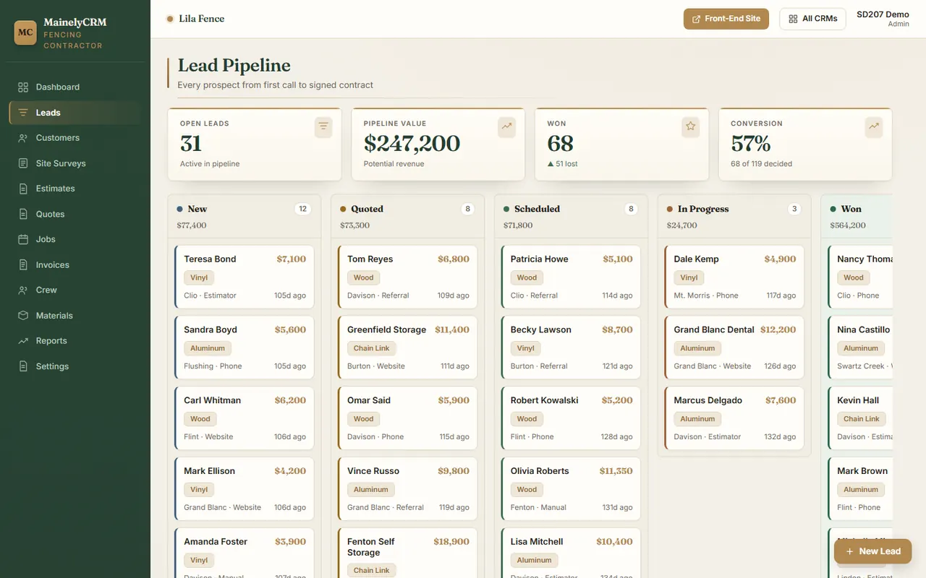The image size is (926, 578).
Task: Click the Lila Fence company name
Action: tap(201, 19)
